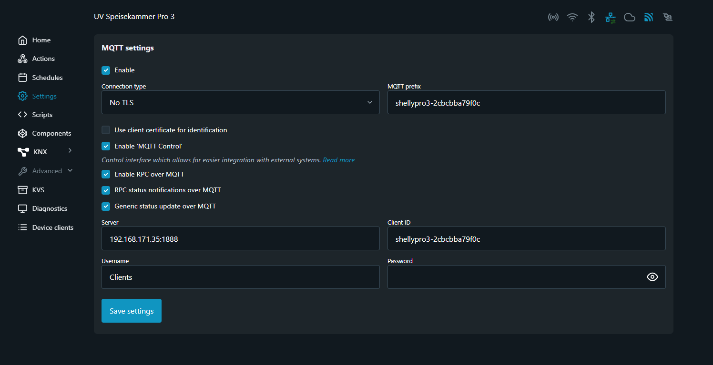Viewport: 713px width, 365px height.
Task: Open the Diagnostics menu item
Action: (x=49, y=208)
